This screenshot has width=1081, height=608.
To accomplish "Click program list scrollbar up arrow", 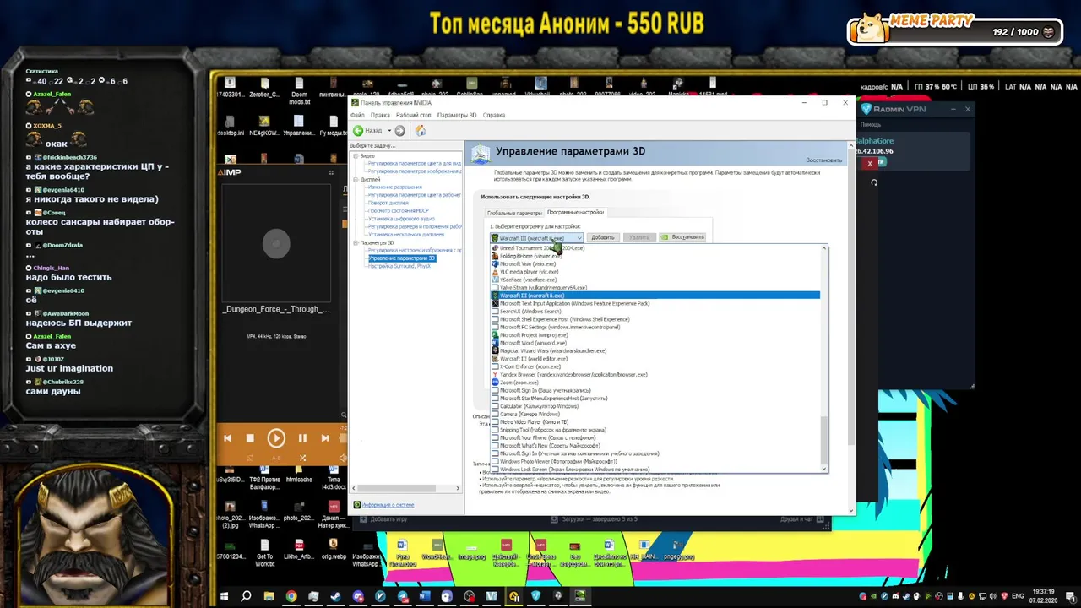I will tap(824, 249).
